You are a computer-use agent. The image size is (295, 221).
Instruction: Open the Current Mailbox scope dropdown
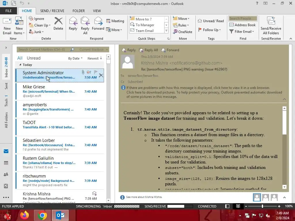94,49
